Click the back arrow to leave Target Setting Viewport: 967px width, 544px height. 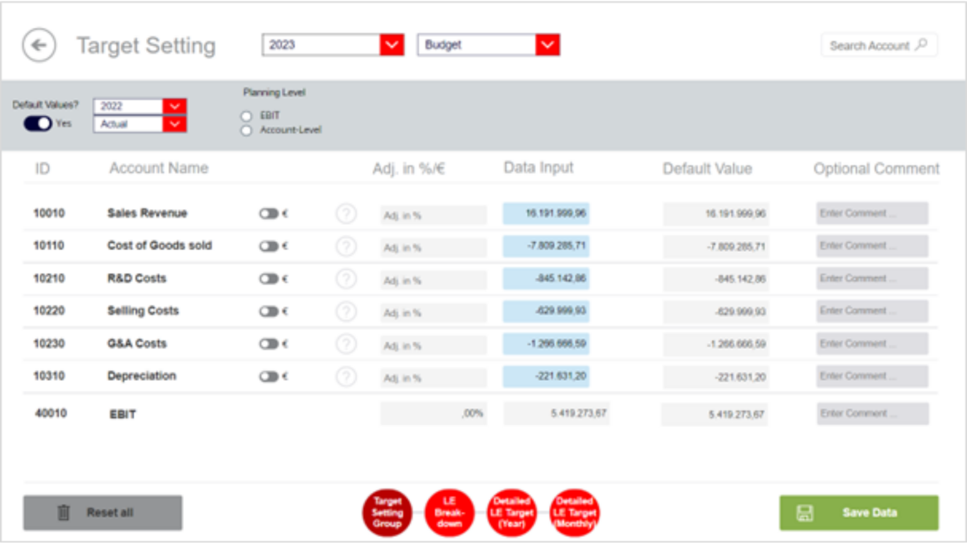(x=38, y=45)
